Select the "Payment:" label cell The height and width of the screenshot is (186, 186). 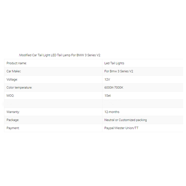[13, 128]
